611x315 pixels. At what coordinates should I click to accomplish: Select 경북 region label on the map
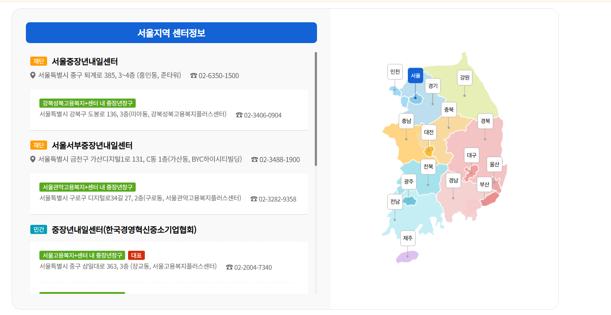(x=485, y=121)
